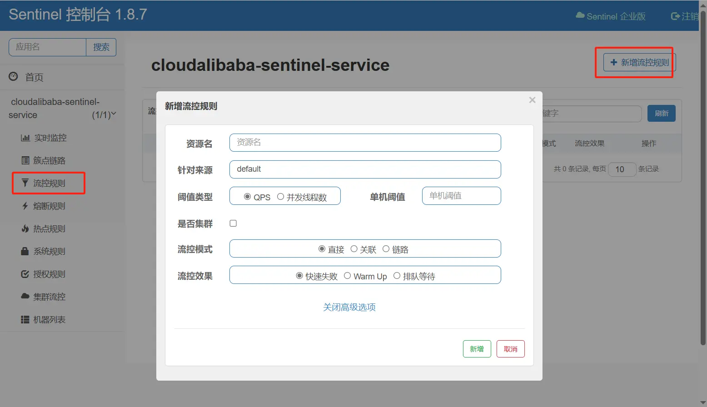Click the list icon for 簇点链路
This screenshot has height=407, width=707.
click(25, 160)
